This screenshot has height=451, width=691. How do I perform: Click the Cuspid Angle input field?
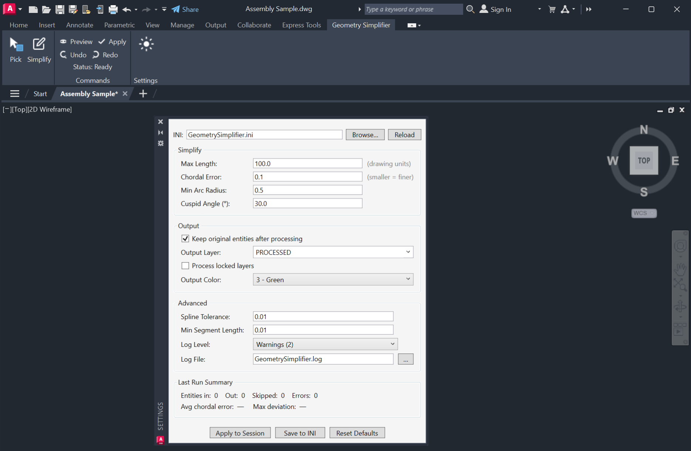tap(308, 204)
